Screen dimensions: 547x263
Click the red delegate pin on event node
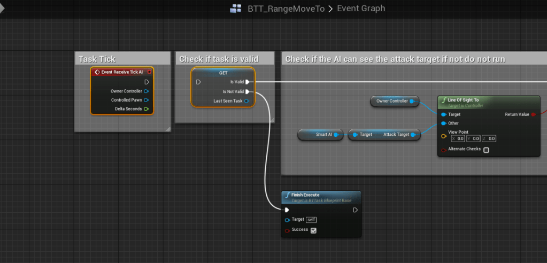(x=149, y=72)
